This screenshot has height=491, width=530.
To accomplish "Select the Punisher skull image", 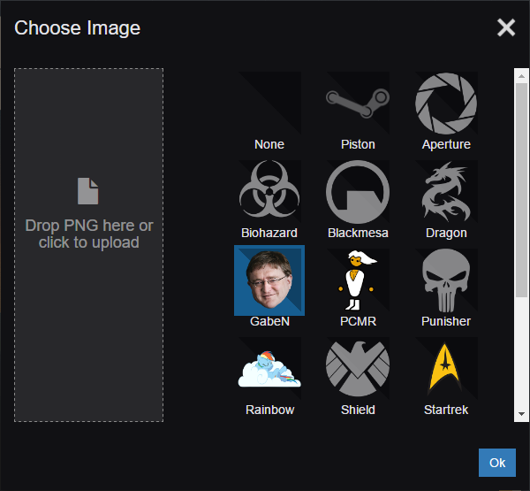I will tap(446, 280).
